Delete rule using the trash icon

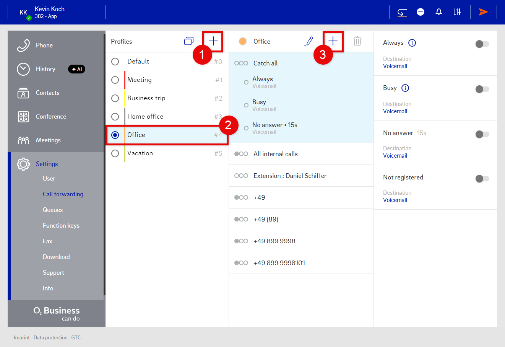point(357,41)
